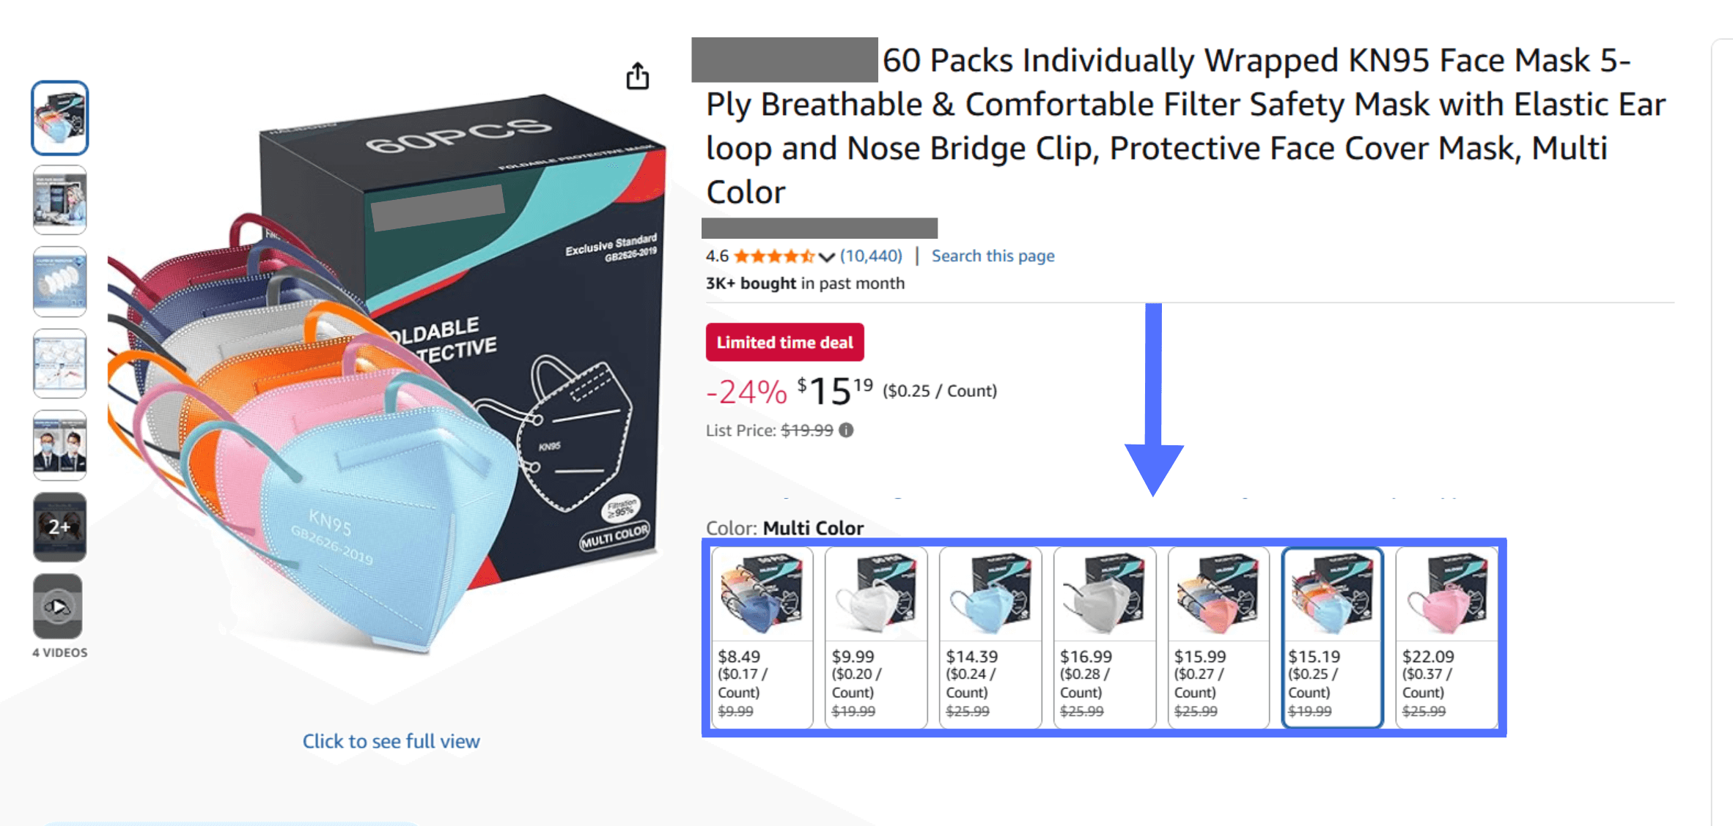This screenshot has width=1733, height=826.
Task: Choose the $22.09 pink mask color swatch
Action: coord(1447,637)
